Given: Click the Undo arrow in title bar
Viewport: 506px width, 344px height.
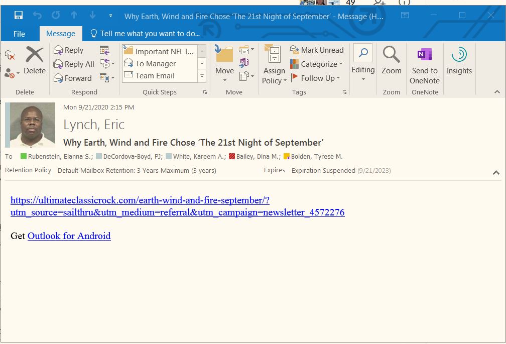Looking at the screenshot, I should pos(37,15).
